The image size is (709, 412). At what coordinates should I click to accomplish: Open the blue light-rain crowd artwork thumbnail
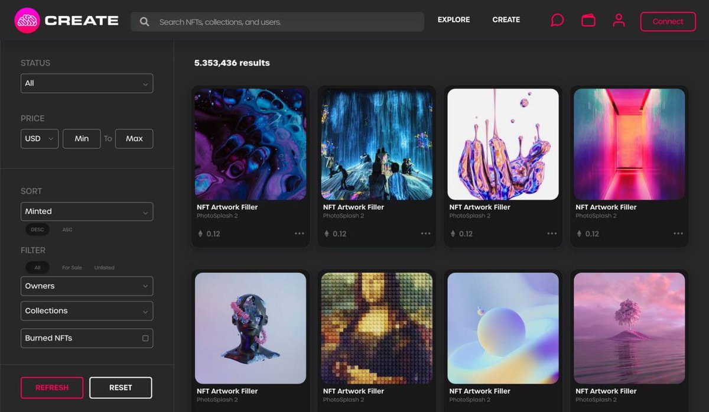point(377,144)
